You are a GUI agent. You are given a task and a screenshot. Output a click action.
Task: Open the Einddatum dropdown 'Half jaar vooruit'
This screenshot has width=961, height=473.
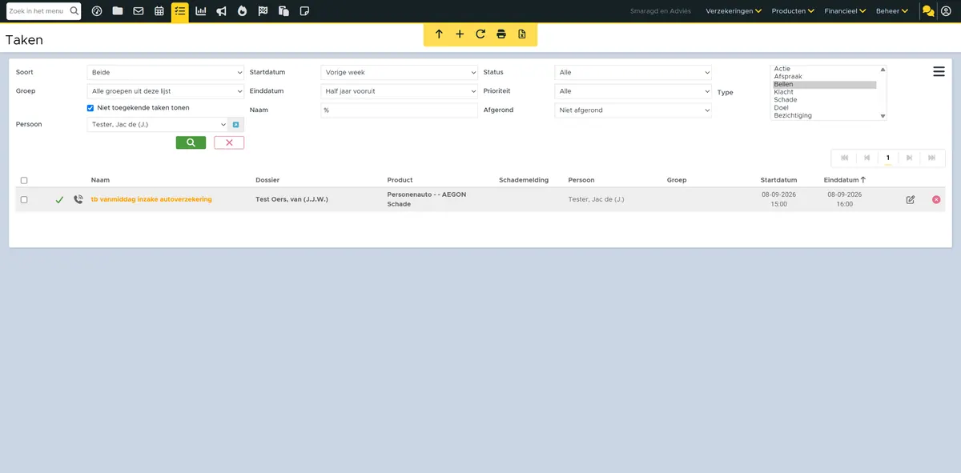pyautogui.click(x=399, y=91)
